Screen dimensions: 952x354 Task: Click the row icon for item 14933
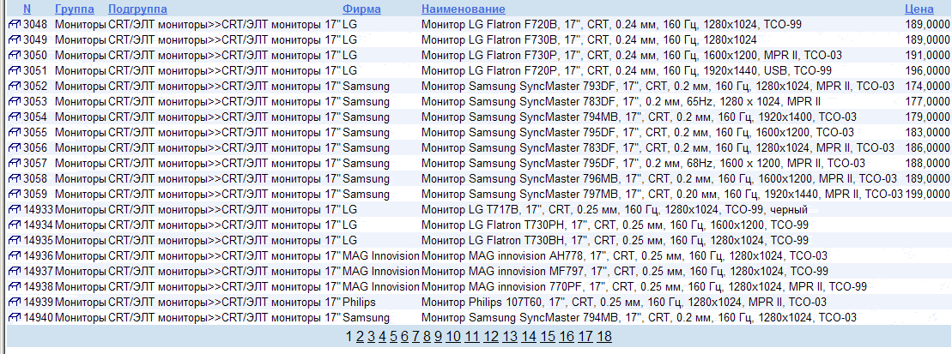(15, 209)
